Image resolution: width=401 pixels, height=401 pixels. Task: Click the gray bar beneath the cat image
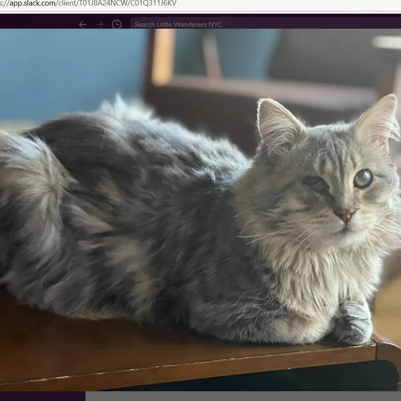(x=241, y=396)
